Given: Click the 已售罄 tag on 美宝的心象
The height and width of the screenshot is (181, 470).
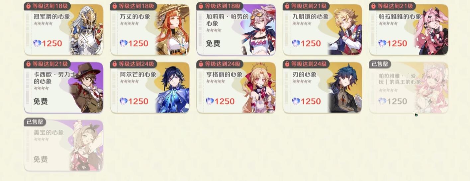Looking at the screenshot, I should pos(35,122).
